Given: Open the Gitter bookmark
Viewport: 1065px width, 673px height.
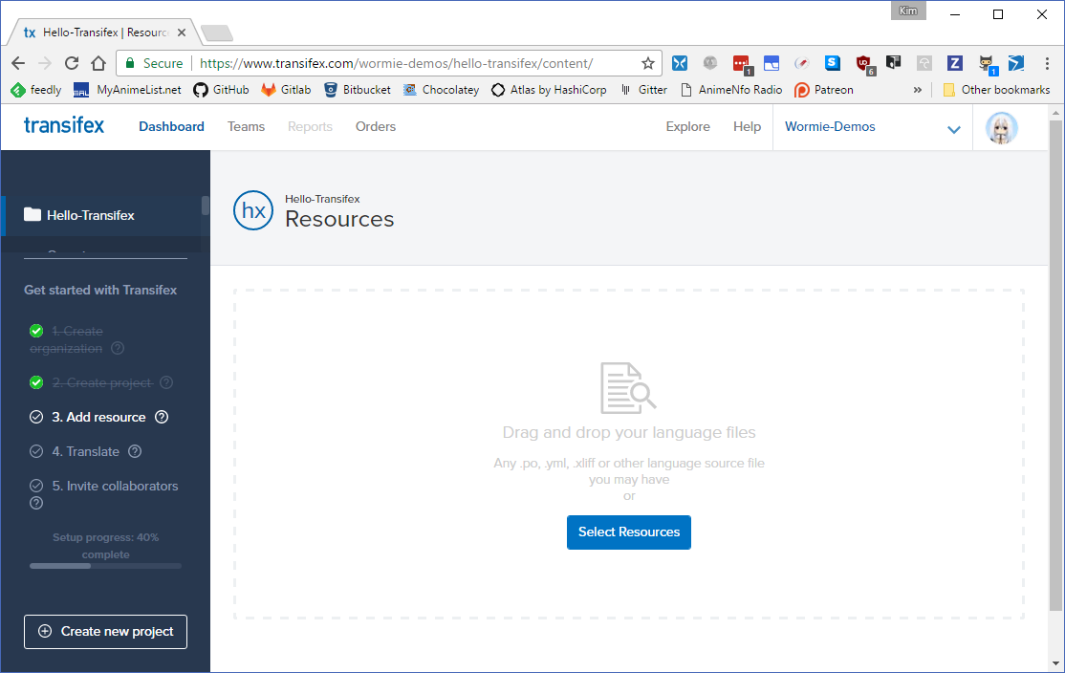Looking at the screenshot, I should (x=643, y=90).
